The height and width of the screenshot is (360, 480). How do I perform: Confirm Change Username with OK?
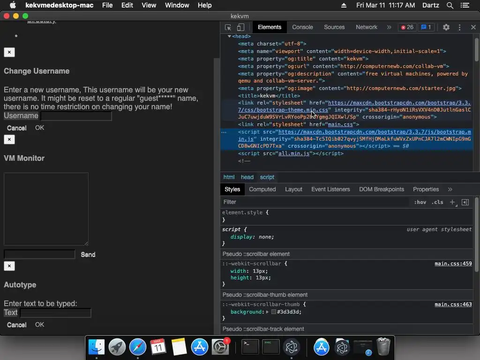click(39, 127)
